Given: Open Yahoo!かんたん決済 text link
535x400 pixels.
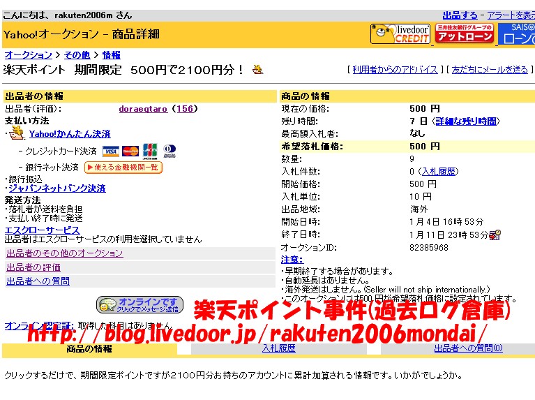Looking at the screenshot, I should [x=70, y=134].
